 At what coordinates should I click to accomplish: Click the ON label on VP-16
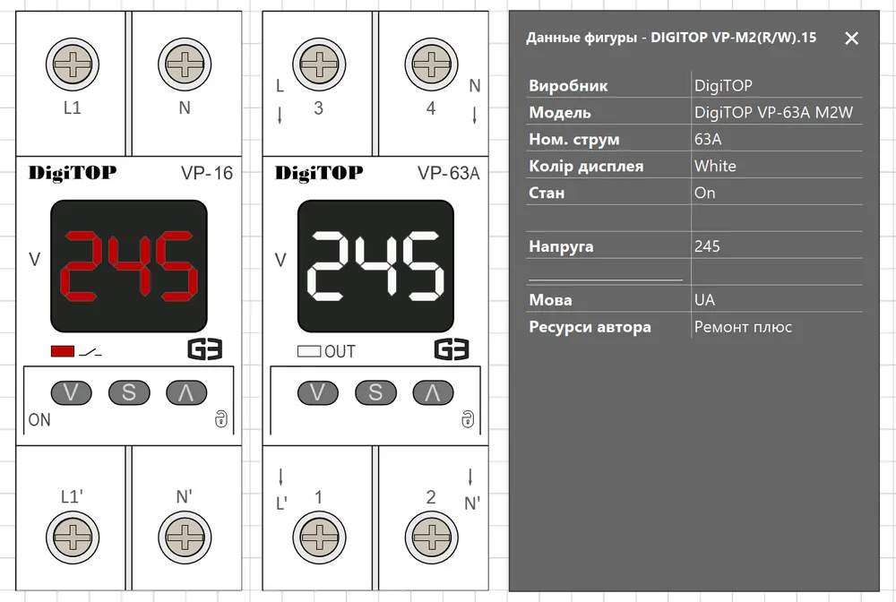click(39, 420)
